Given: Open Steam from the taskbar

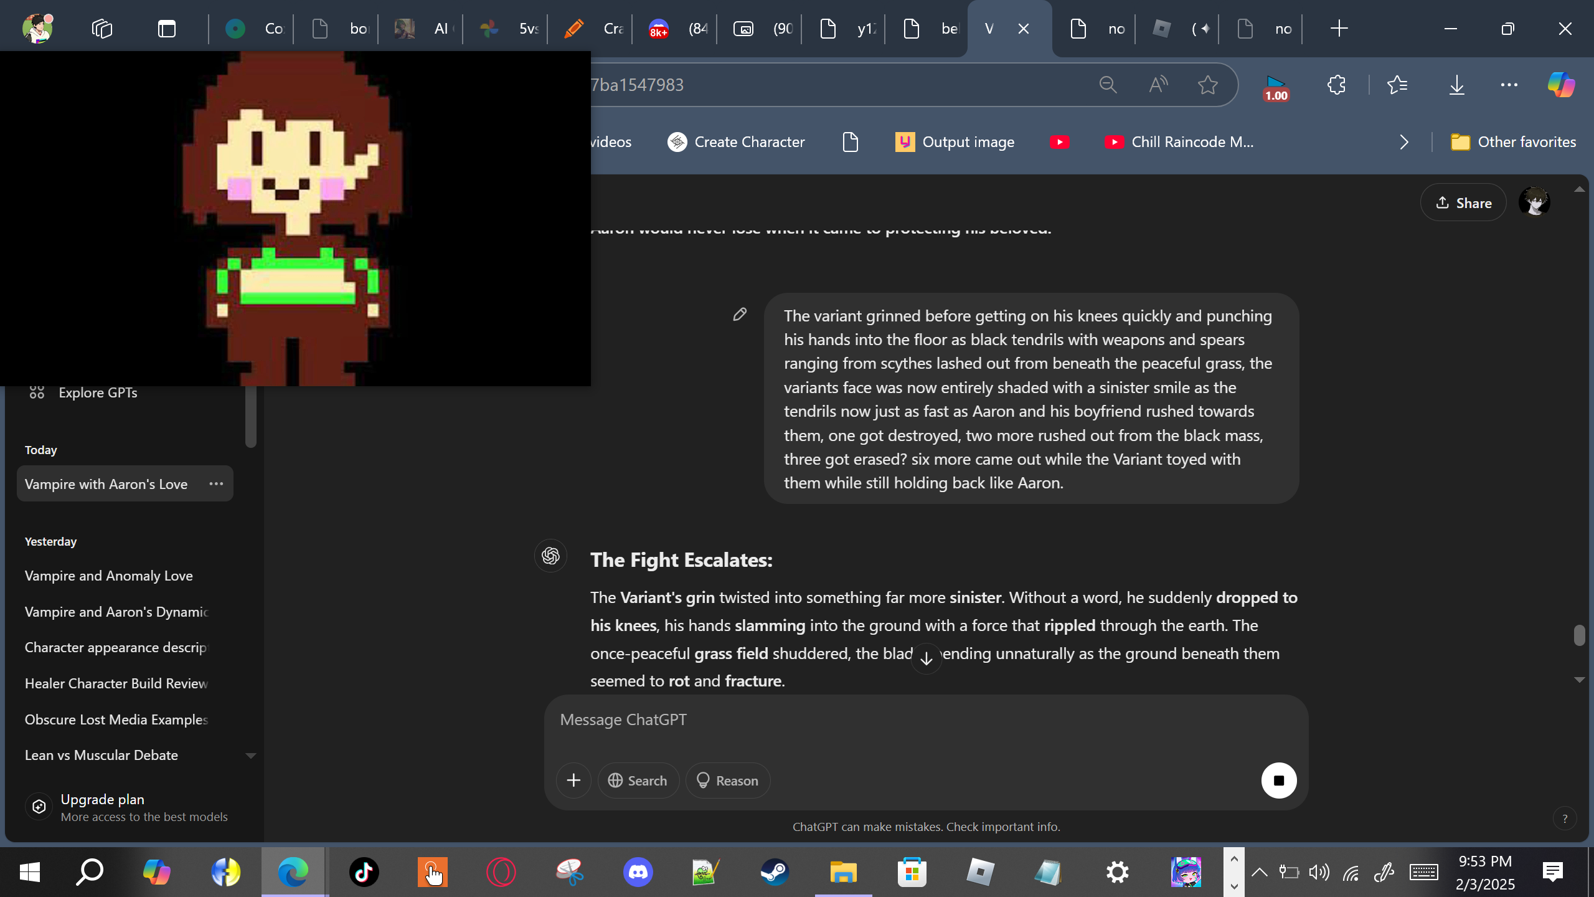Looking at the screenshot, I should pyautogui.click(x=775, y=872).
